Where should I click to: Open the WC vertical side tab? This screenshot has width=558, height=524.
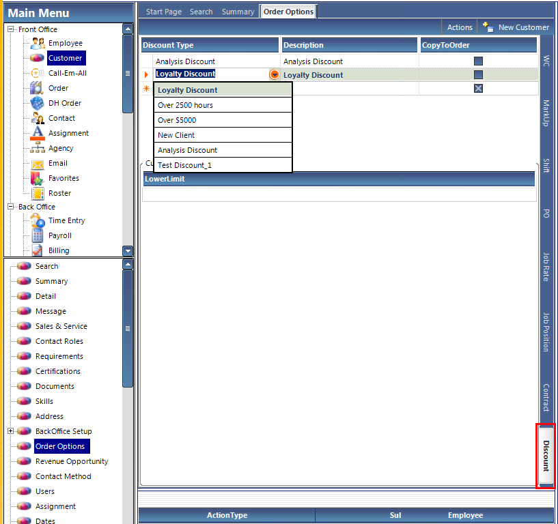click(x=546, y=61)
